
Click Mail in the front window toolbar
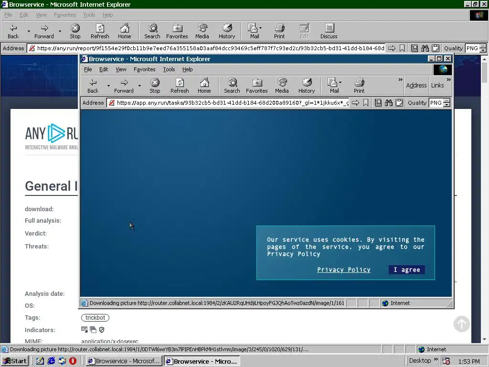coord(334,86)
